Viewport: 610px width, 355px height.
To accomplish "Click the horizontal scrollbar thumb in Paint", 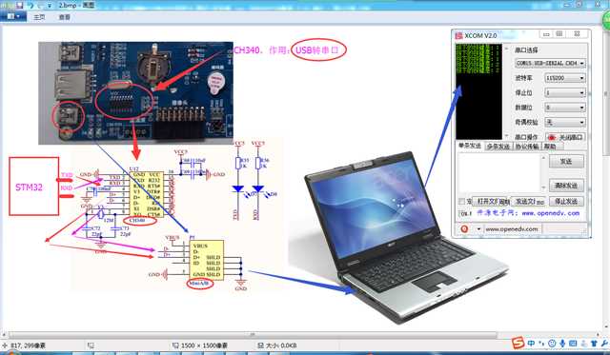I will pos(253,334).
